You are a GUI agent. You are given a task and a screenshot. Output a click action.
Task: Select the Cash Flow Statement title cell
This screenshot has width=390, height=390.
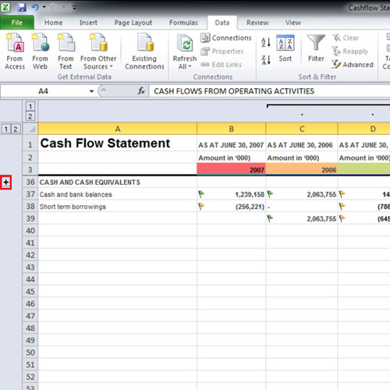click(118, 143)
